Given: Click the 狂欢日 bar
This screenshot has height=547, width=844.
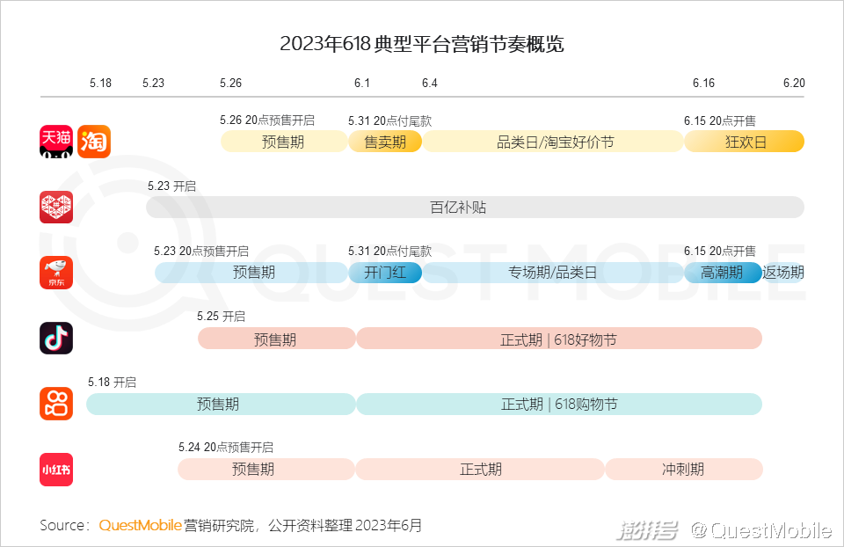Looking at the screenshot, I should click(x=745, y=142).
